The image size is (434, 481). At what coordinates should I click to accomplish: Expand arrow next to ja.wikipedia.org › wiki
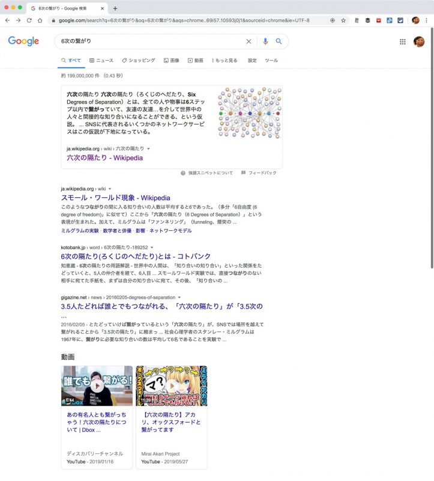click(110, 189)
